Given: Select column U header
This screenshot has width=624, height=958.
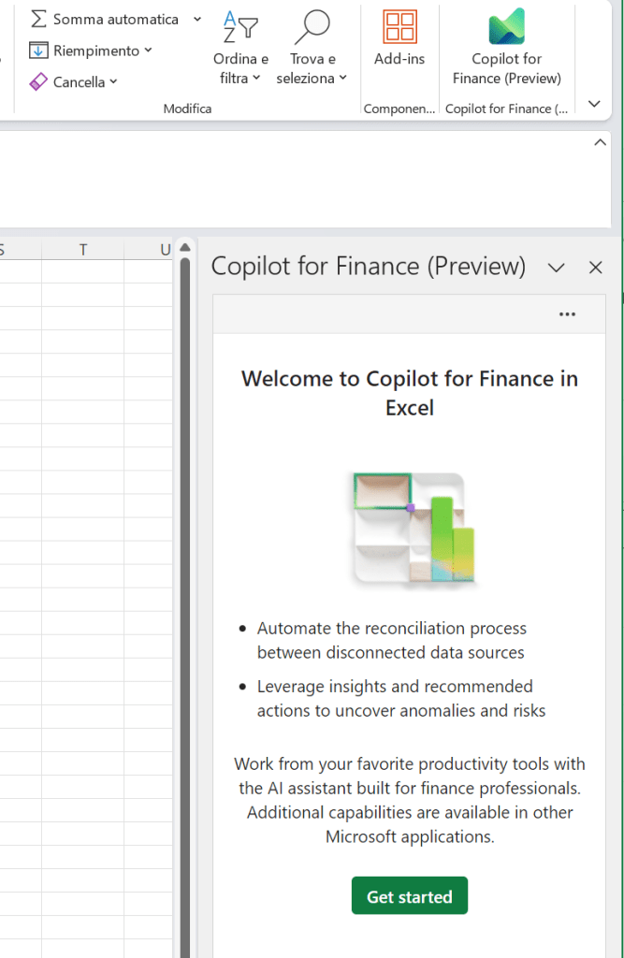Looking at the screenshot, I should point(164,249).
